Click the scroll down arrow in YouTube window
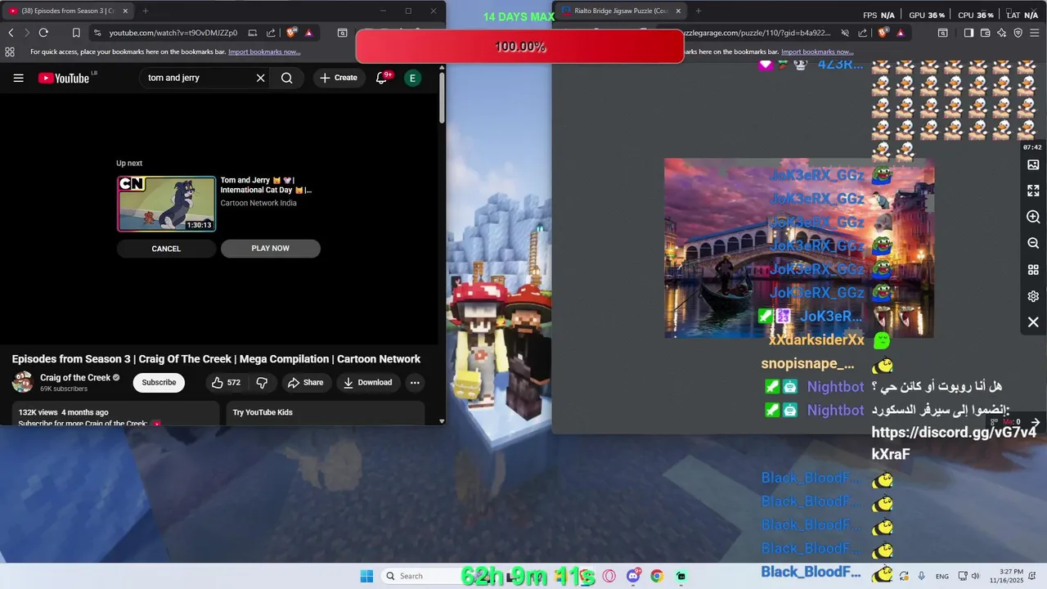 442,421
